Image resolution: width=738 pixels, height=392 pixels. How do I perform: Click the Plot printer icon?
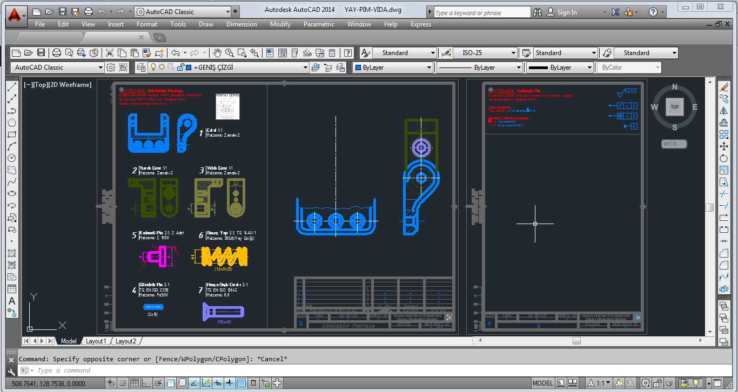pos(57,53)
